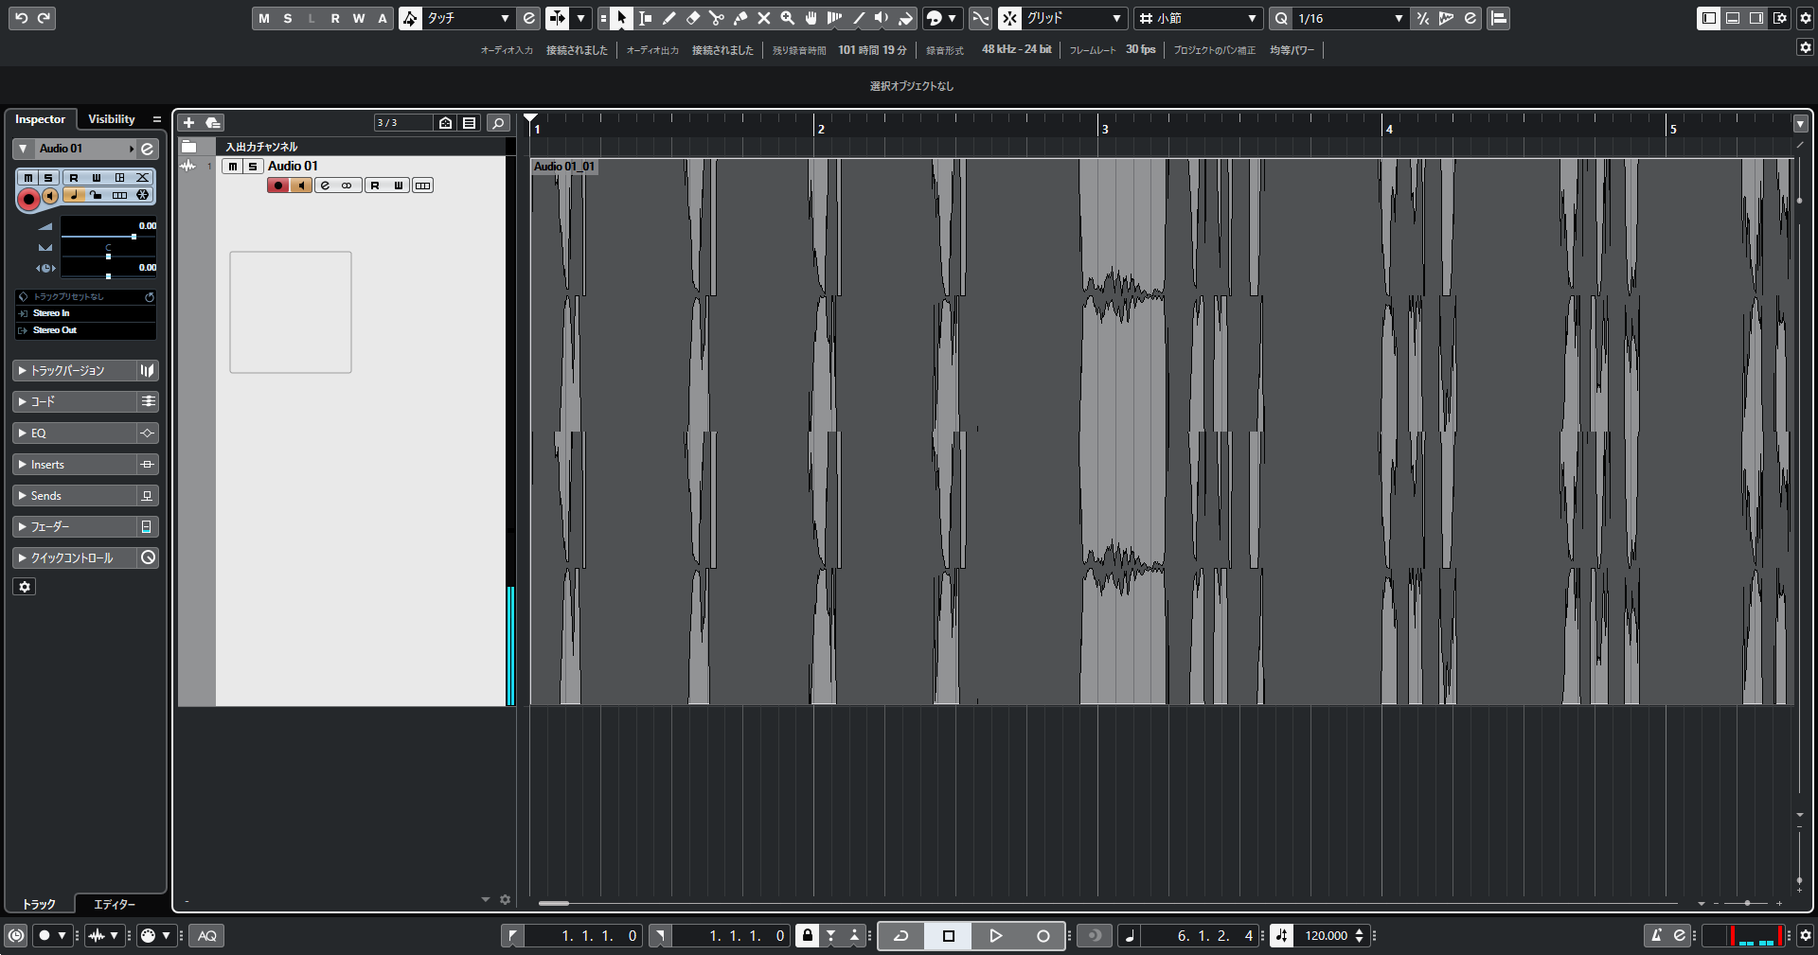1818x955 pixels.
Task: Click the AQ button in the transport bar
Action: pyautogui.click(x=207, y=936)
